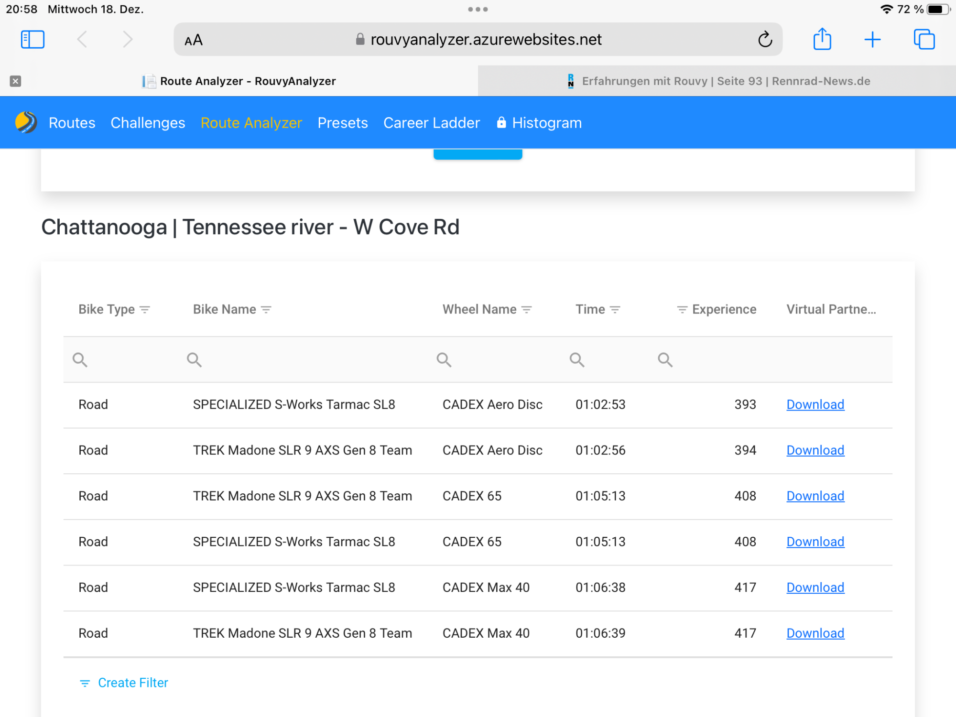Select time cell 01:06:38
Viewport: 956px width, 717px height.
pyautogui.click(x=600, y=587)
